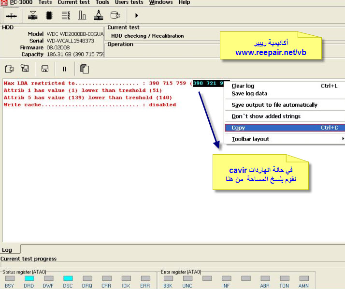Screen dimensions: 345x289
Task: Click the Write cache disabled log line
Action: tap(90, 105)
